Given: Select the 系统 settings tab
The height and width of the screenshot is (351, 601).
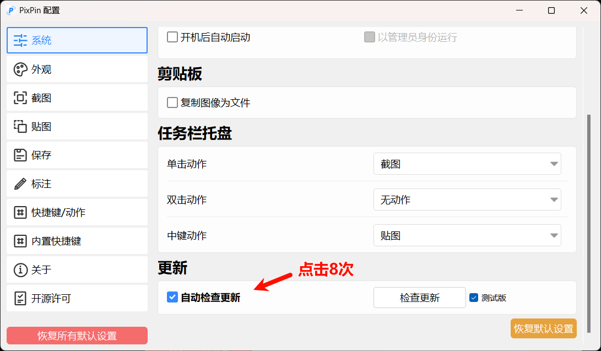Looking at the screenshot, I should pos(77,40).
